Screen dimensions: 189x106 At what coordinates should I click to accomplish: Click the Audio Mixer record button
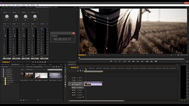click(x=45, y=62)
